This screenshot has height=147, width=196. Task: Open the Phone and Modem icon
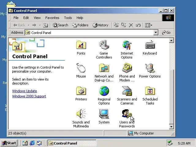click(x=127, y=68)
